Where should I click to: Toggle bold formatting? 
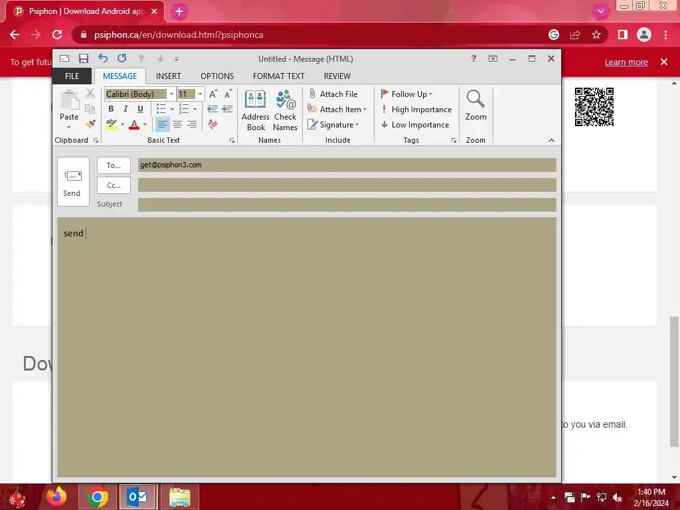tap(111, 109)
